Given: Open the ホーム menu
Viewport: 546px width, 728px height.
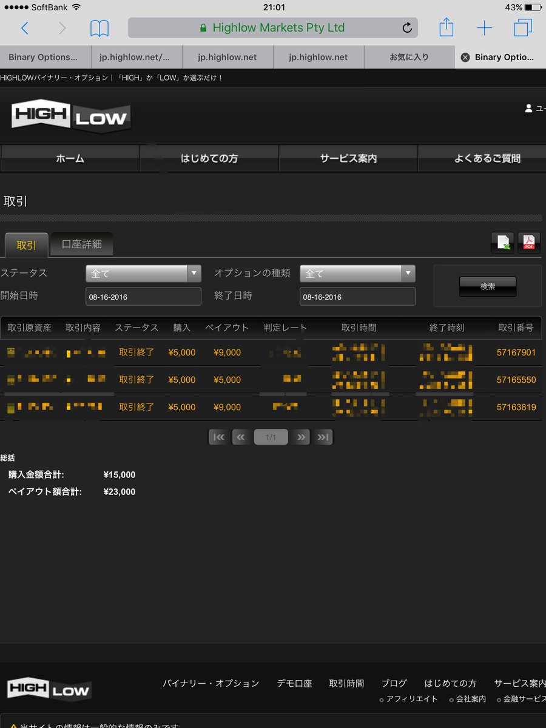Looking at the screenshot, I should coord(70,158).
